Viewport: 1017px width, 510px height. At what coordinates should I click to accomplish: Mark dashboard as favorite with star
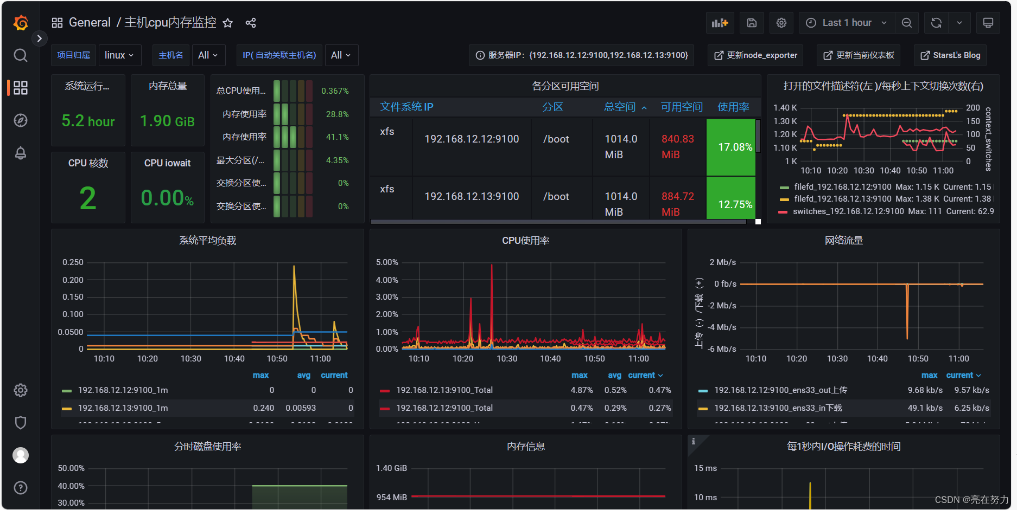point(228,23)
